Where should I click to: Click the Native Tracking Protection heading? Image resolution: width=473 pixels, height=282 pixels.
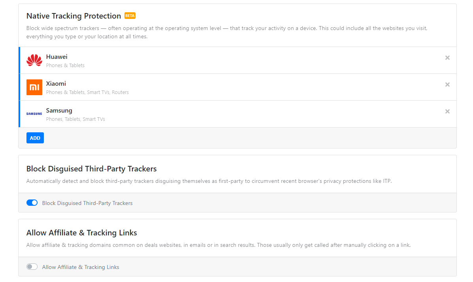pos(73,16)
